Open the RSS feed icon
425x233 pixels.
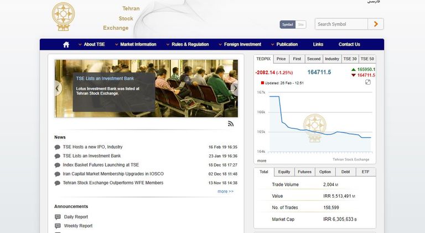pos(231,124)
